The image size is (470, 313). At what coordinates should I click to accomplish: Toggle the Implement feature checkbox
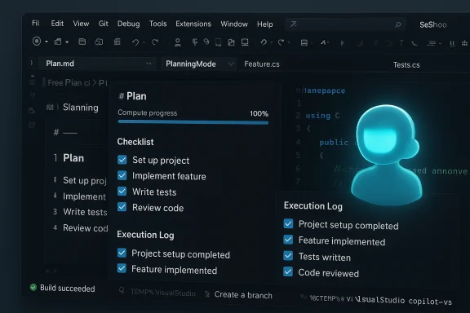122,175
